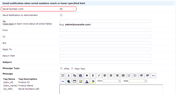Viewport: 176px width, 94px height.
Task: Enable Send Notification to Administrator checkbox
Action: pyautogui.click(x=61, y=15)
